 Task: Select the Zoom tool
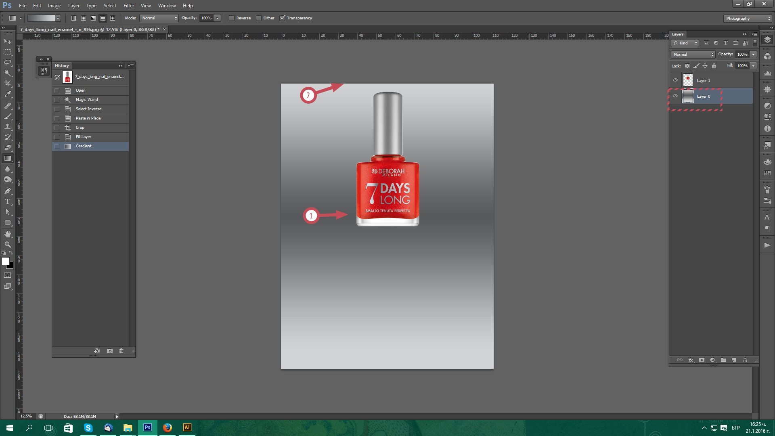[x=8, y=245]
